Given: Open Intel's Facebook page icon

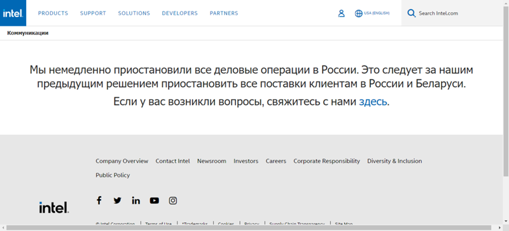Looking at the screenshot, I should click(99, 200).
